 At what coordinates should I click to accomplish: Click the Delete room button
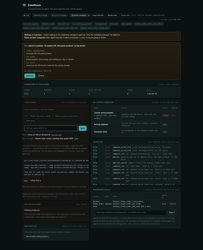click(125, 15)
